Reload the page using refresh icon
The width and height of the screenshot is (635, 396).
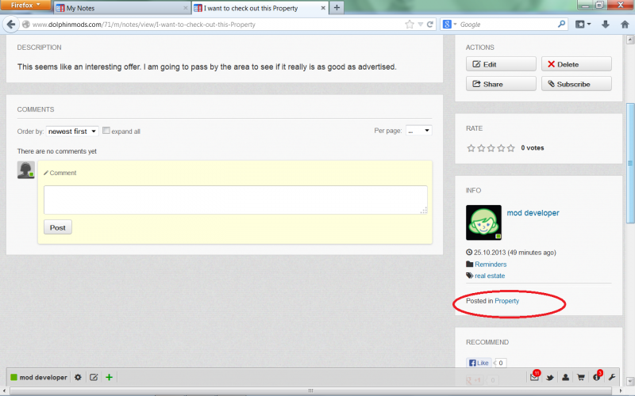click(x=430, y=25)
